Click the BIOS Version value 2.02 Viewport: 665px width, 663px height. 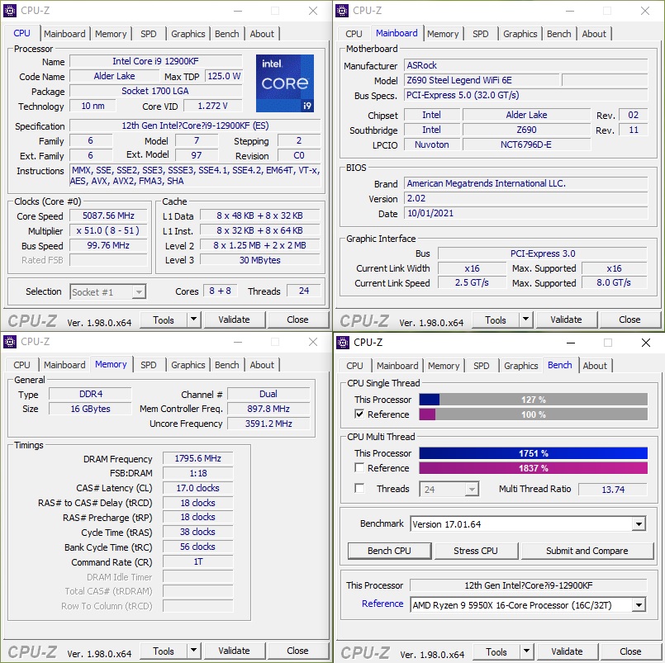point(525,198)
